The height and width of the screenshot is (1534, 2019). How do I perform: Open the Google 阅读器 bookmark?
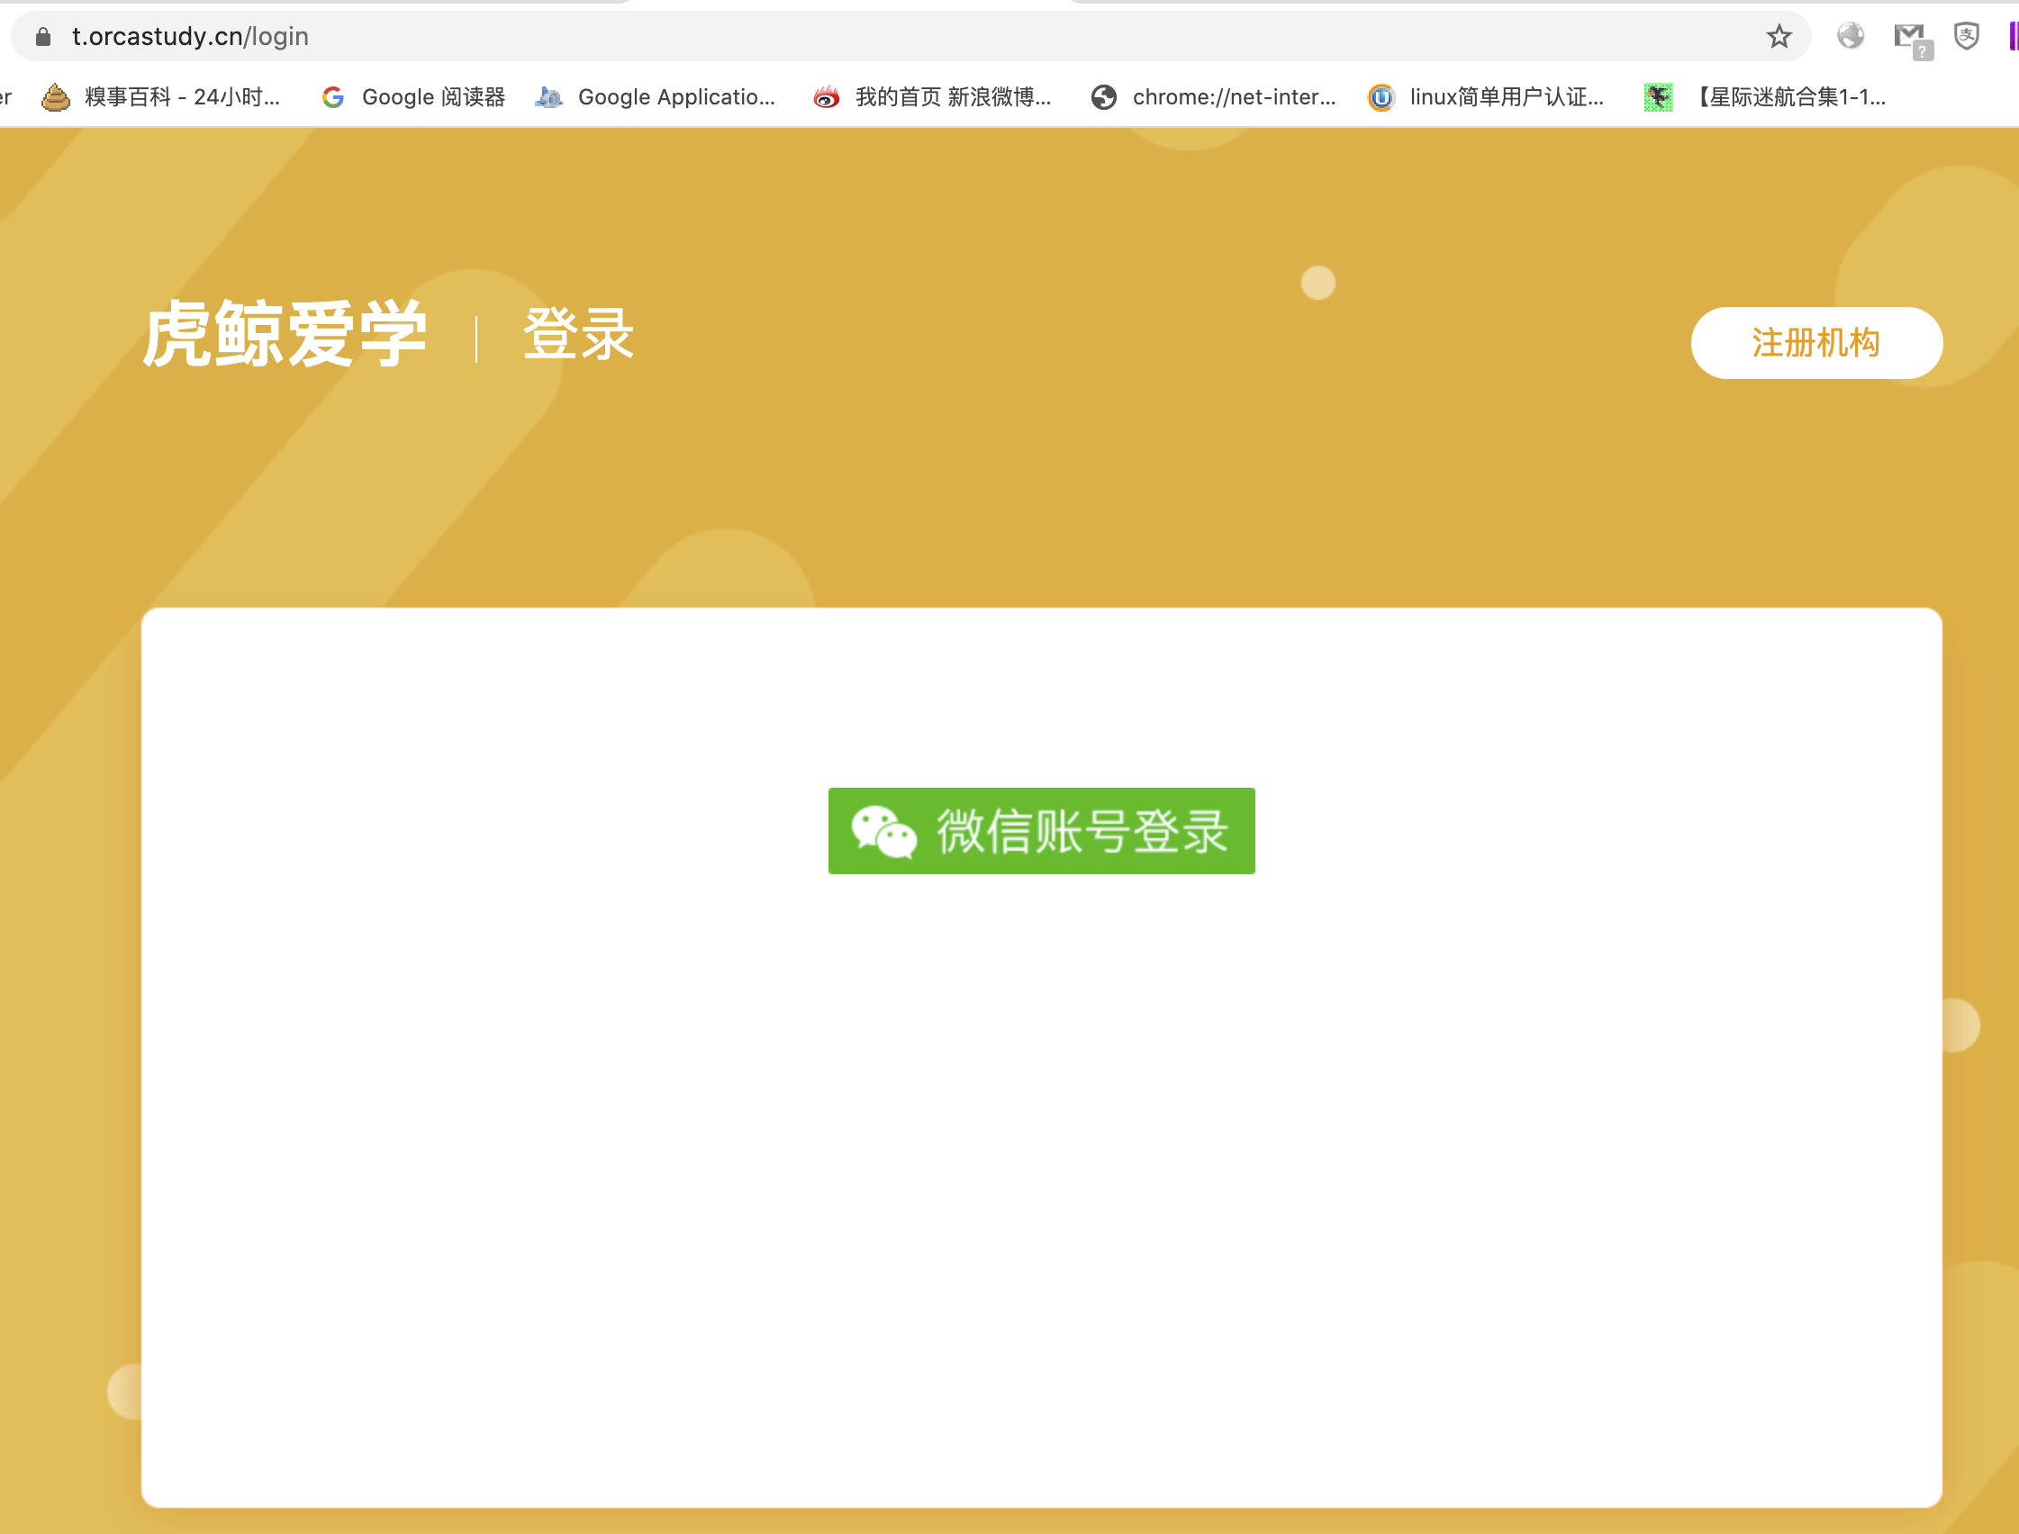(x=412, y=97)
